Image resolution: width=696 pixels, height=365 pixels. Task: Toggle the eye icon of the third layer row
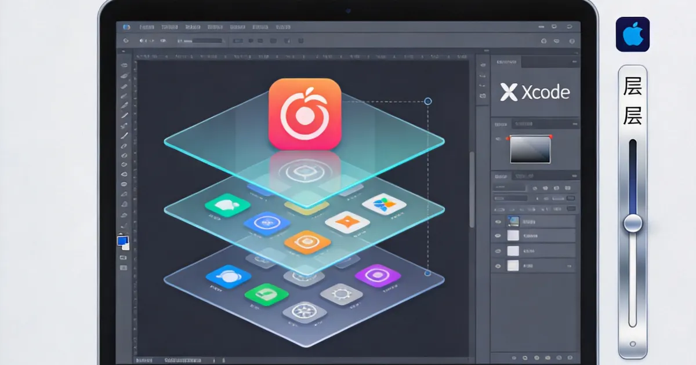point(498,251)
